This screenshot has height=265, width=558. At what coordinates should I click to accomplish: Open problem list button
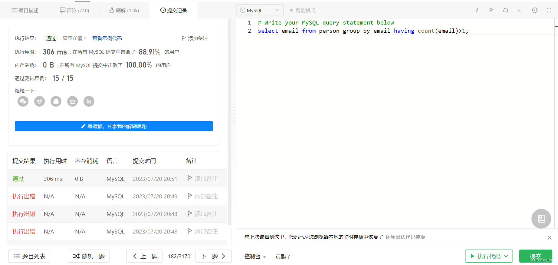click(29, 256)
